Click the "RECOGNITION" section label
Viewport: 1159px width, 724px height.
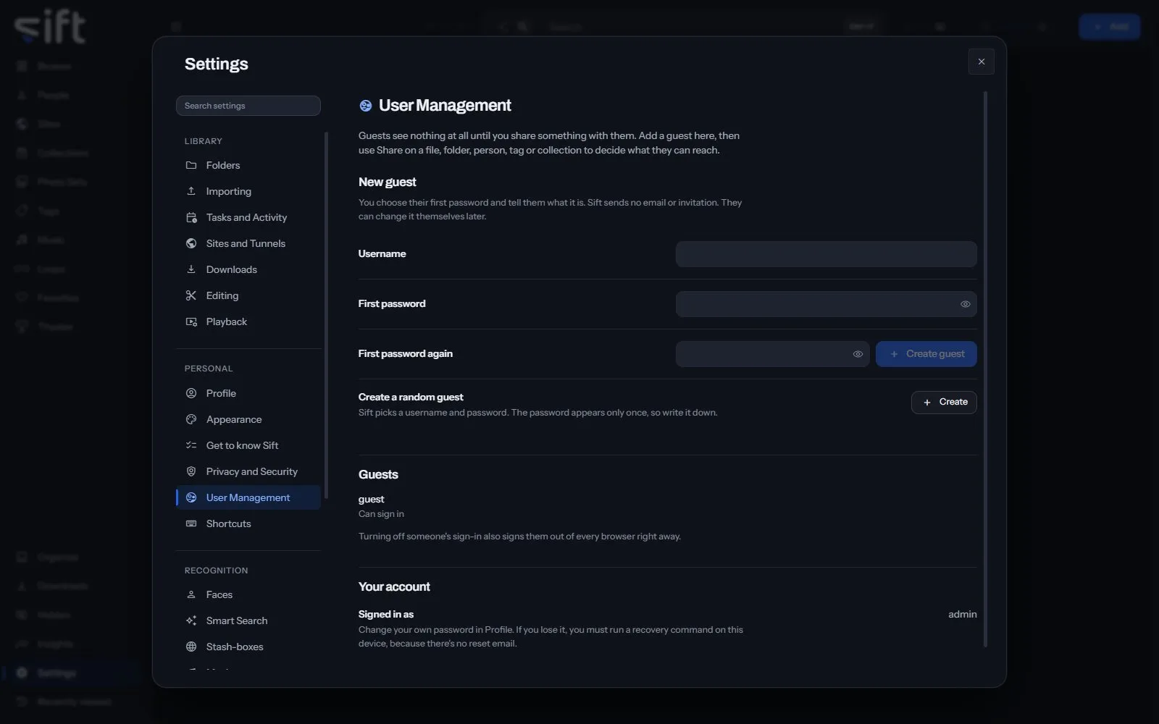coord(217,571)
